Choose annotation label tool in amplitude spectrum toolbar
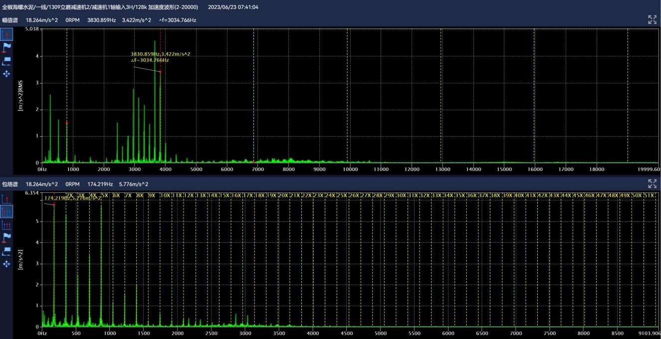The image size is (661, 339). coord(6,61)
